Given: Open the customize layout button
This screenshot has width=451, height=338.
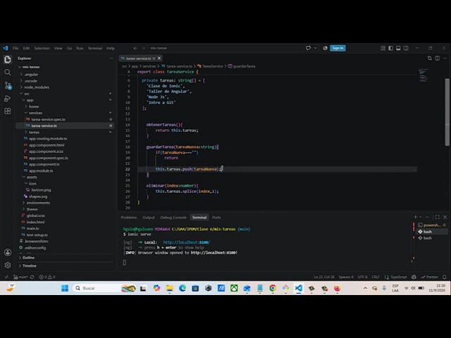Looking at the screenshot, I should (383, 49).
